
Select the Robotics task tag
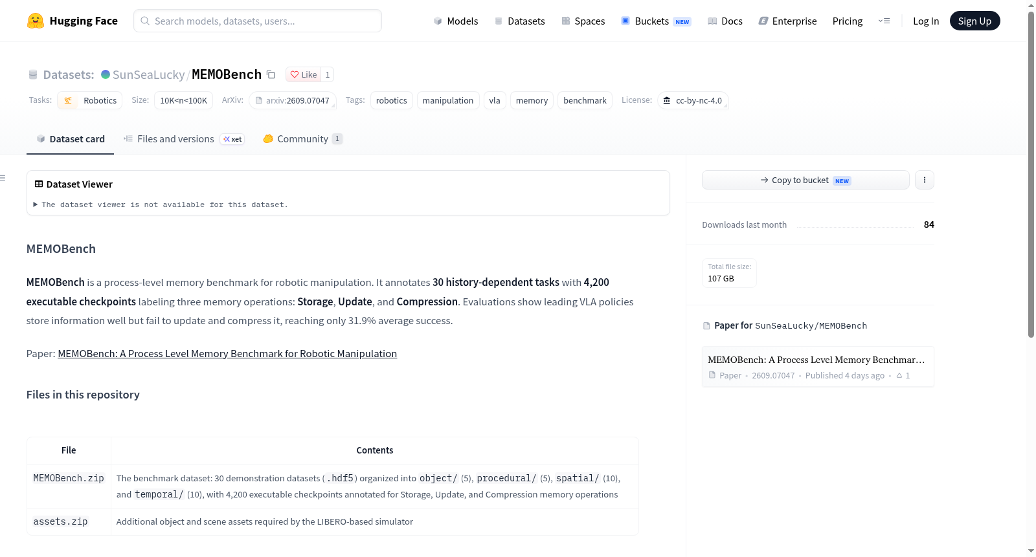[90, 100]
